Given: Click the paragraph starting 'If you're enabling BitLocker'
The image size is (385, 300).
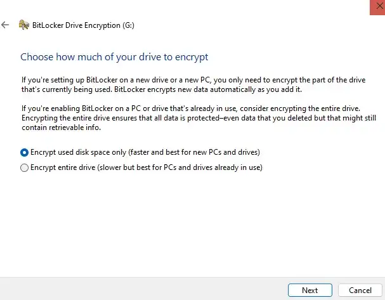Looking at the screenshot, I should click(x=199, y=118).
